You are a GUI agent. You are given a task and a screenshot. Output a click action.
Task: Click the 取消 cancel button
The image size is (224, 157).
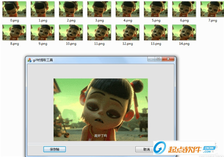(144, 149)
